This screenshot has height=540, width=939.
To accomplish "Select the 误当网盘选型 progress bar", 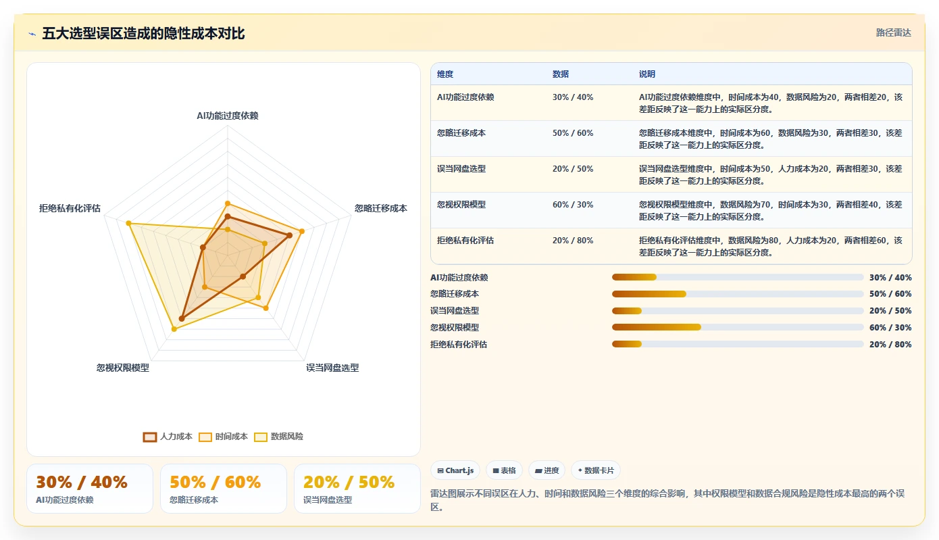I will click(x=738, y=311).
